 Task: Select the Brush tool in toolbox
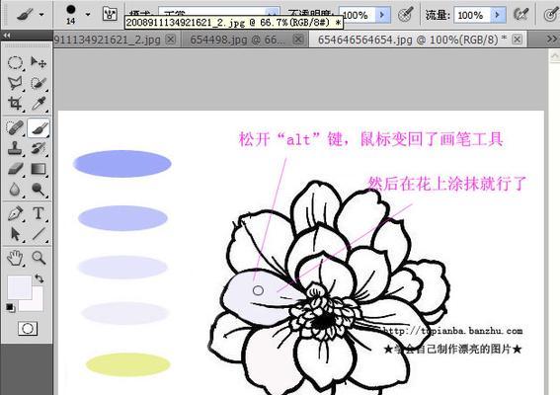tap(39, 127)
